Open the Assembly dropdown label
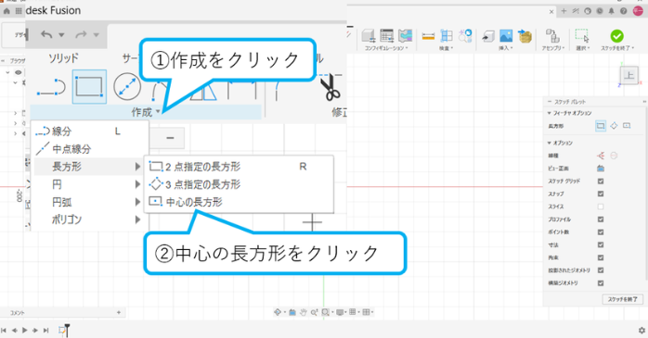 pyautogui.click(x=553, y=48)
